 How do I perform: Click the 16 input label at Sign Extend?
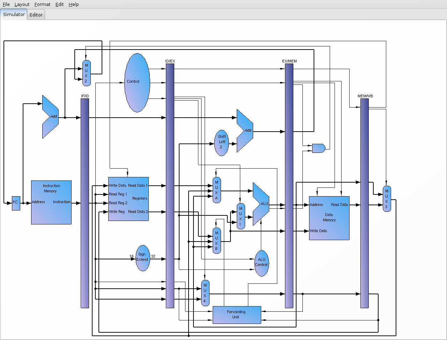[132, 256]
